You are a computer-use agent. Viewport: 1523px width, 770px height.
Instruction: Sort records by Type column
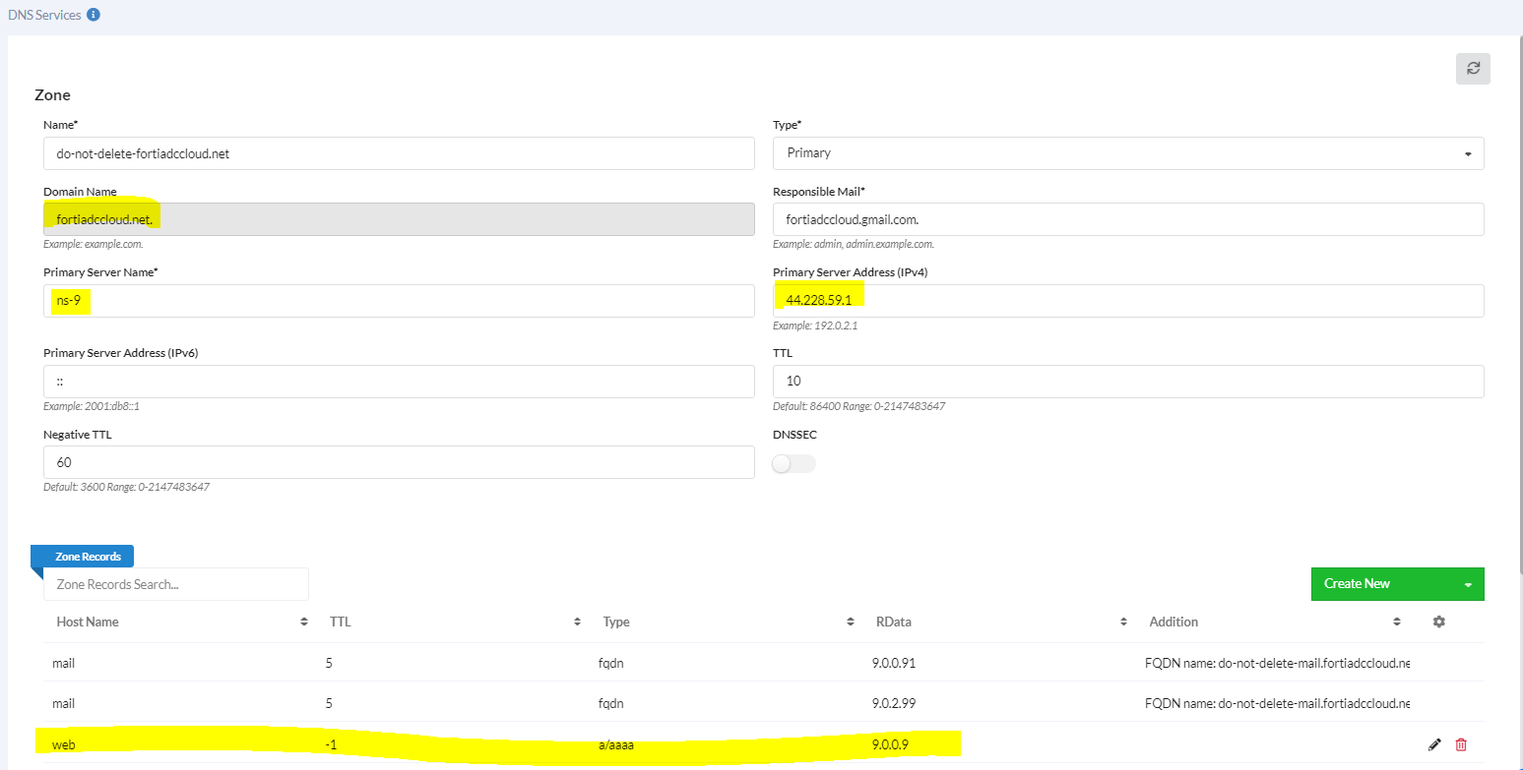851,622
